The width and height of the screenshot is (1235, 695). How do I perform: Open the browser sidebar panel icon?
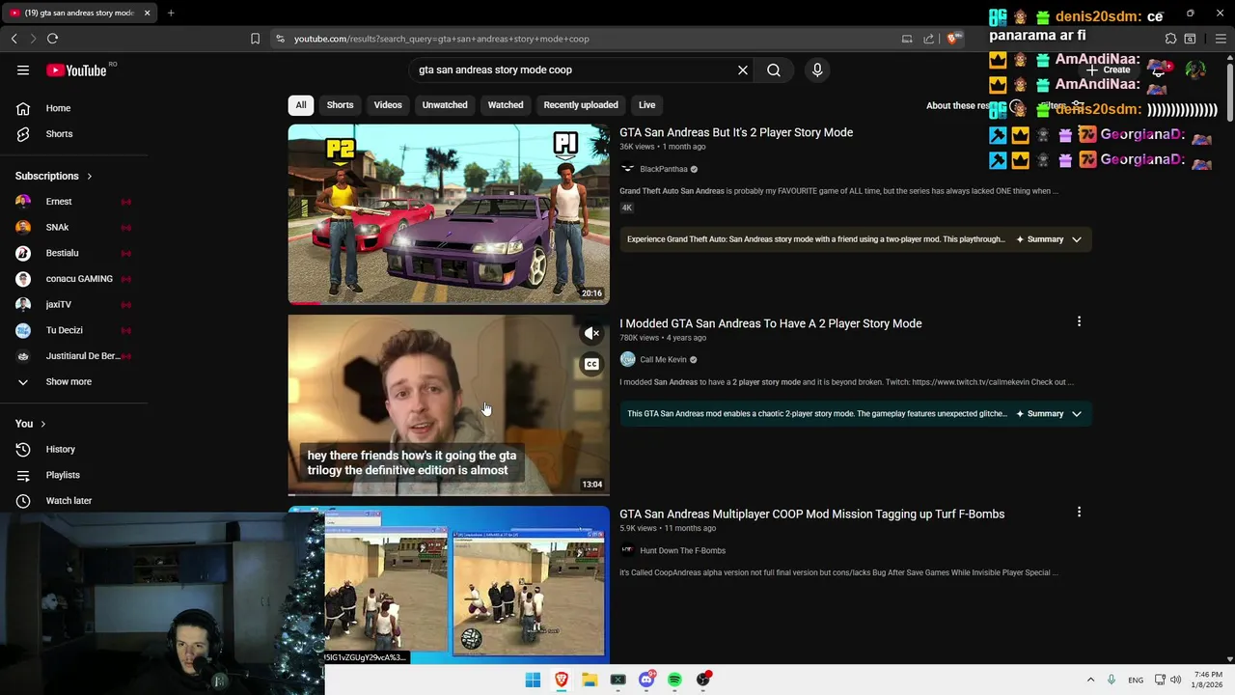pos(1190,39)
